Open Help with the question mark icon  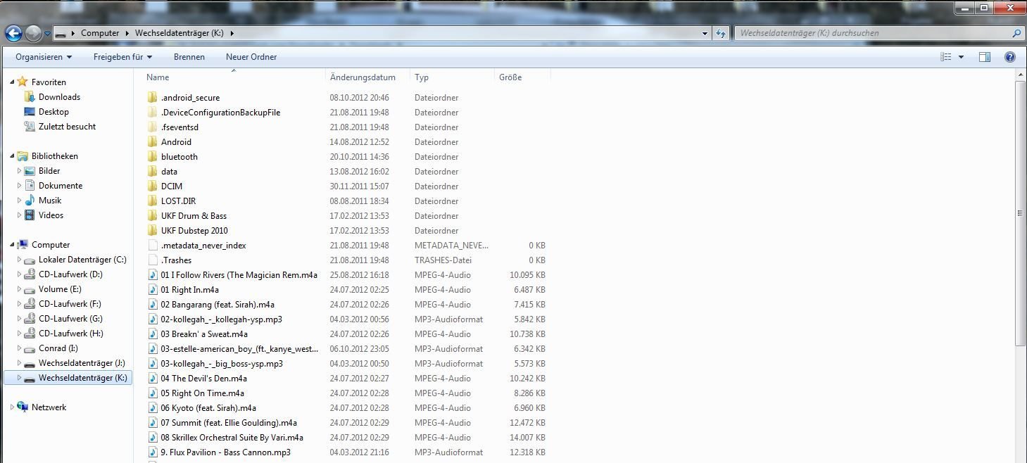[1009, 57]
